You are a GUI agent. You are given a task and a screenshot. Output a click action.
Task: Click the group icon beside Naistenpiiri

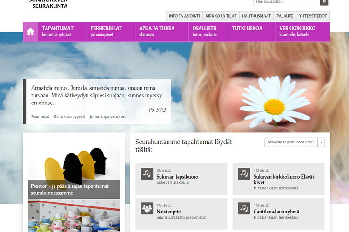pos(147,208)
